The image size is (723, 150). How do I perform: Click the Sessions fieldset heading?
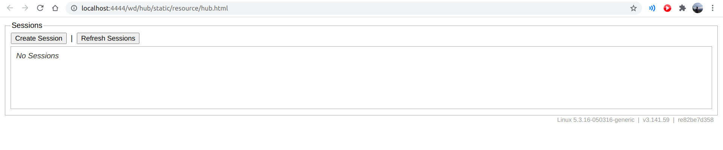[27, 26]
